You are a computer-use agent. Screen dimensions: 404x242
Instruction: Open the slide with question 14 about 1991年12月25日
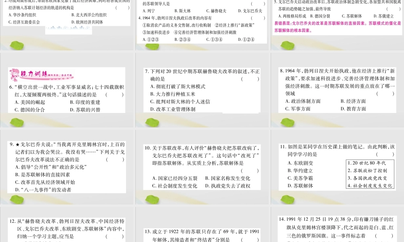(337, 225)
